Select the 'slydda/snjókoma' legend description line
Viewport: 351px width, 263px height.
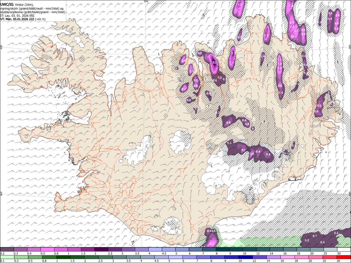coord(33,12)
